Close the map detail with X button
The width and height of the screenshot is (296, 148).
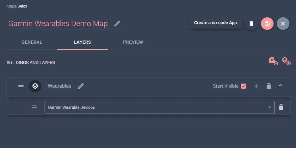click(283, 24)
